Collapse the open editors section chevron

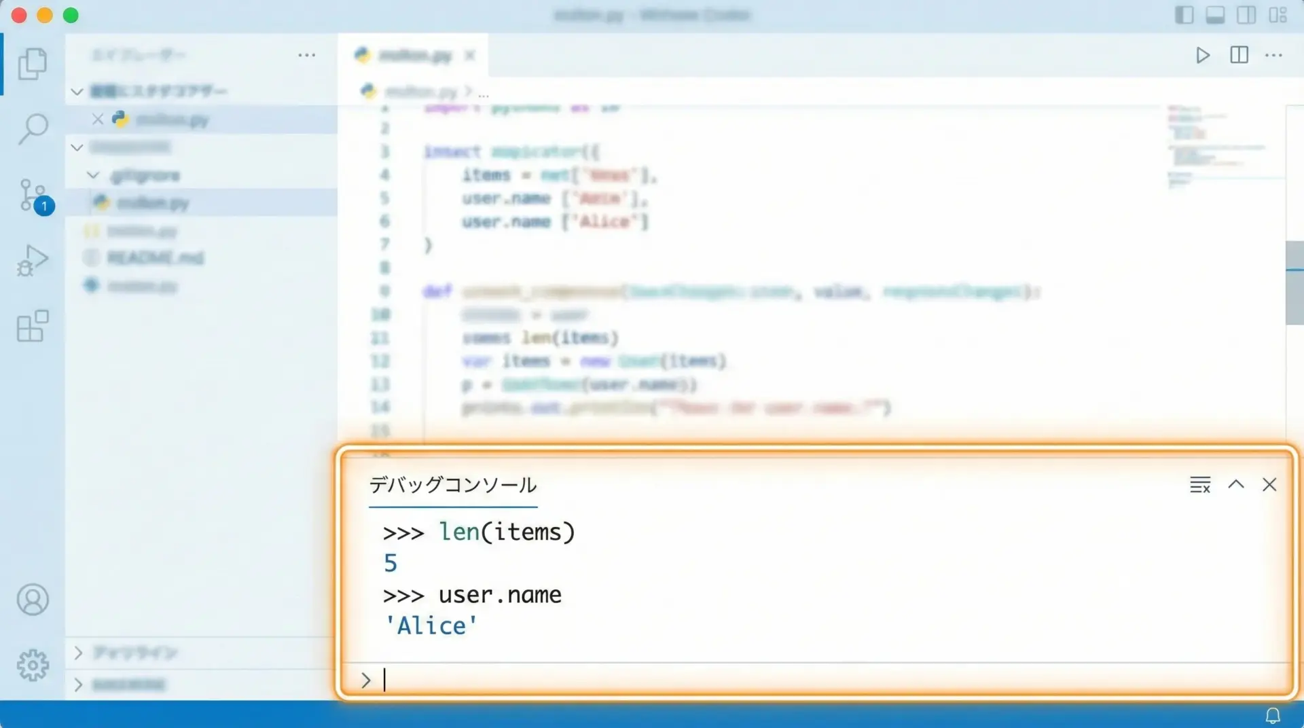[77, 91]
